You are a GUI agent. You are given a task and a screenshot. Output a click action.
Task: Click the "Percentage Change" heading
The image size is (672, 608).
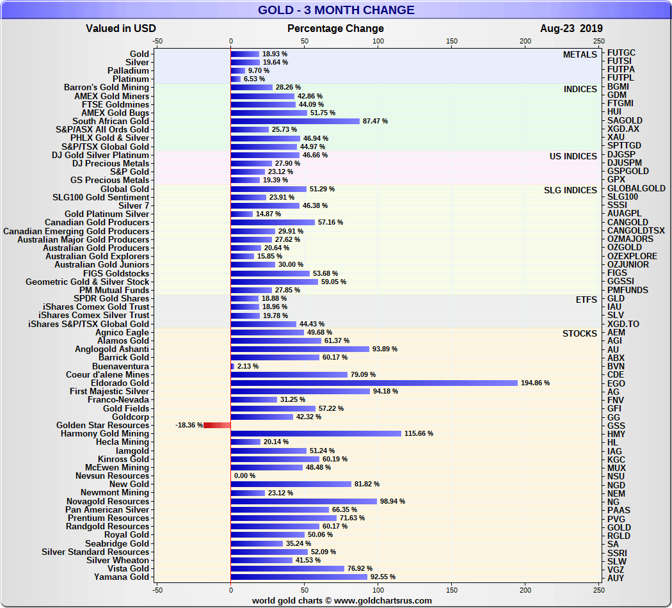point(335,28)
